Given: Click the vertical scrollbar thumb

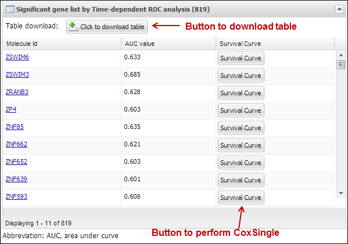Looking at the screenshot, I should pyautogui.click(x=340, y=65).
